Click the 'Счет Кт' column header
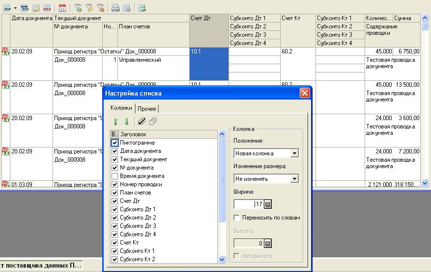This screenshot has width=431, height=272. 297,18
